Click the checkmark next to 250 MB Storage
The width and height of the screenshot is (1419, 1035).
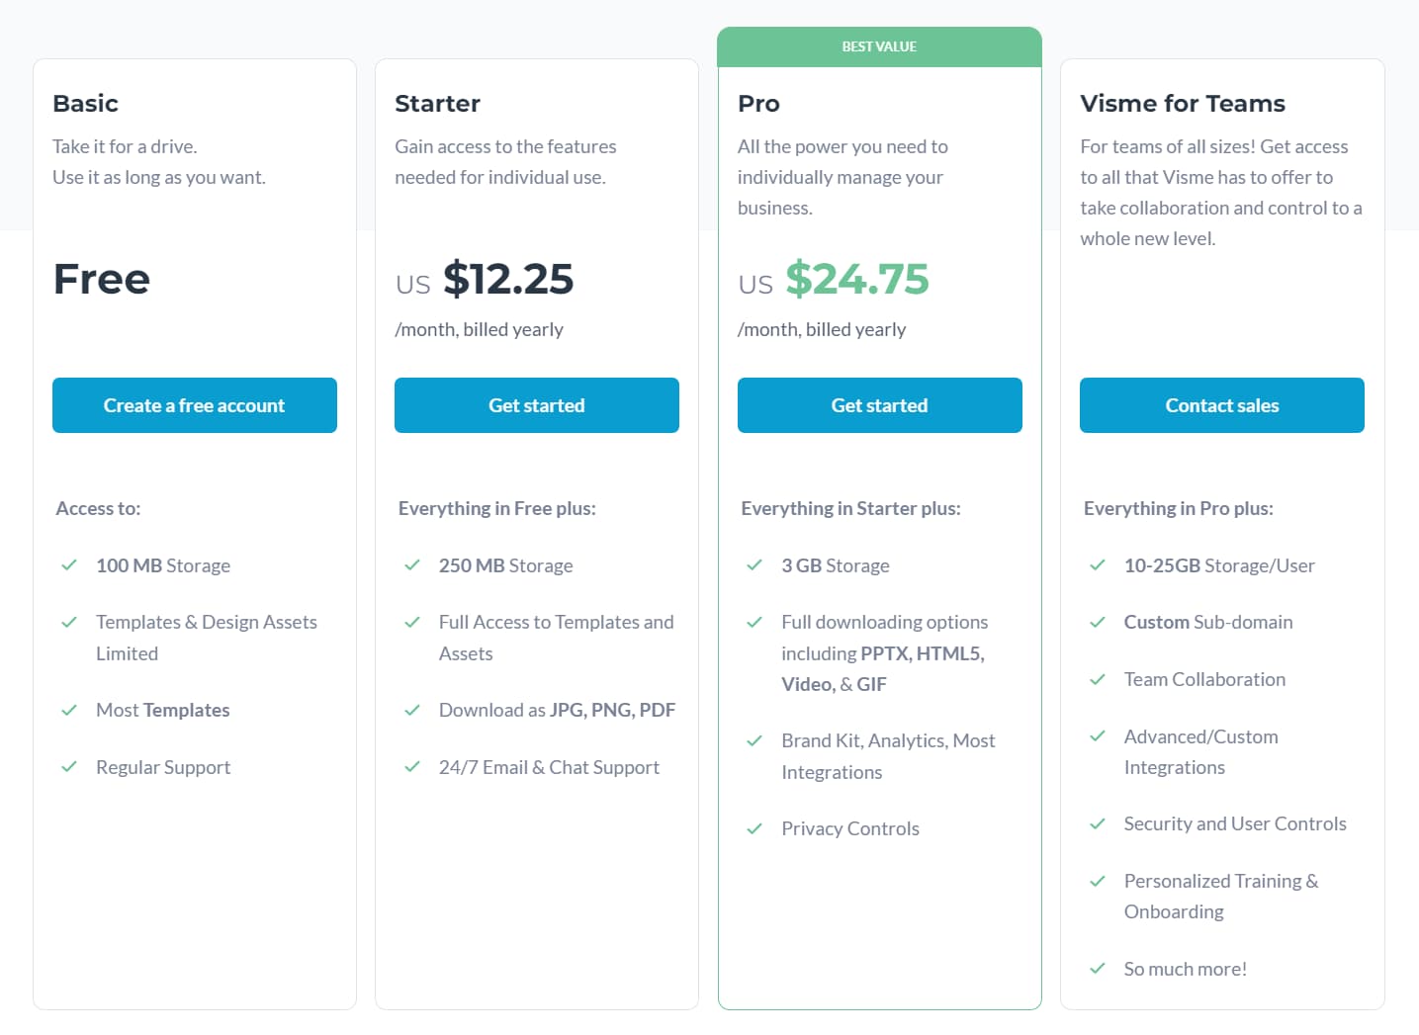tap(412, 565)
